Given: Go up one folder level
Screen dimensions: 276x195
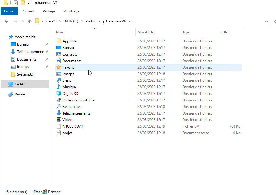Looking at the screenshot, I should pos(30,22).
